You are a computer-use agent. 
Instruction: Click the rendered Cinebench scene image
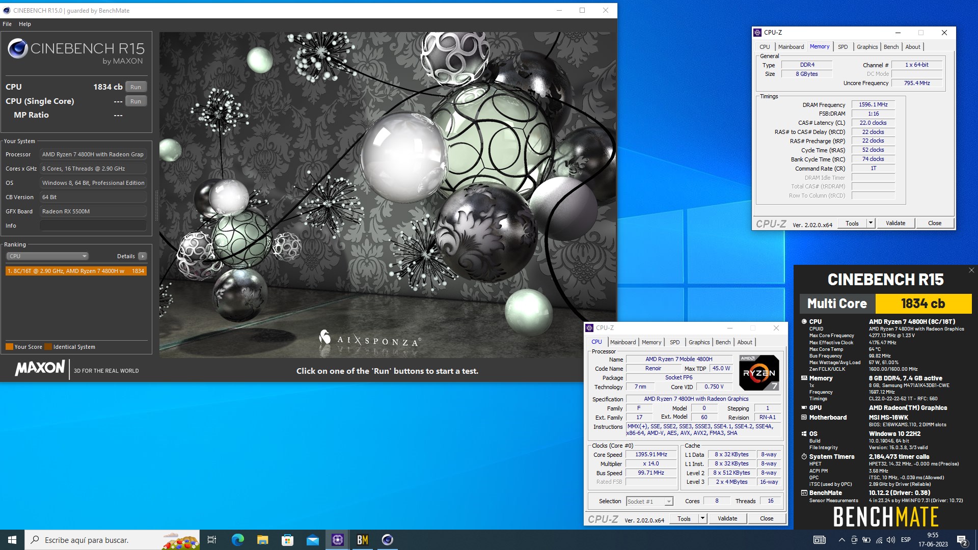click(x=387, y=195)
